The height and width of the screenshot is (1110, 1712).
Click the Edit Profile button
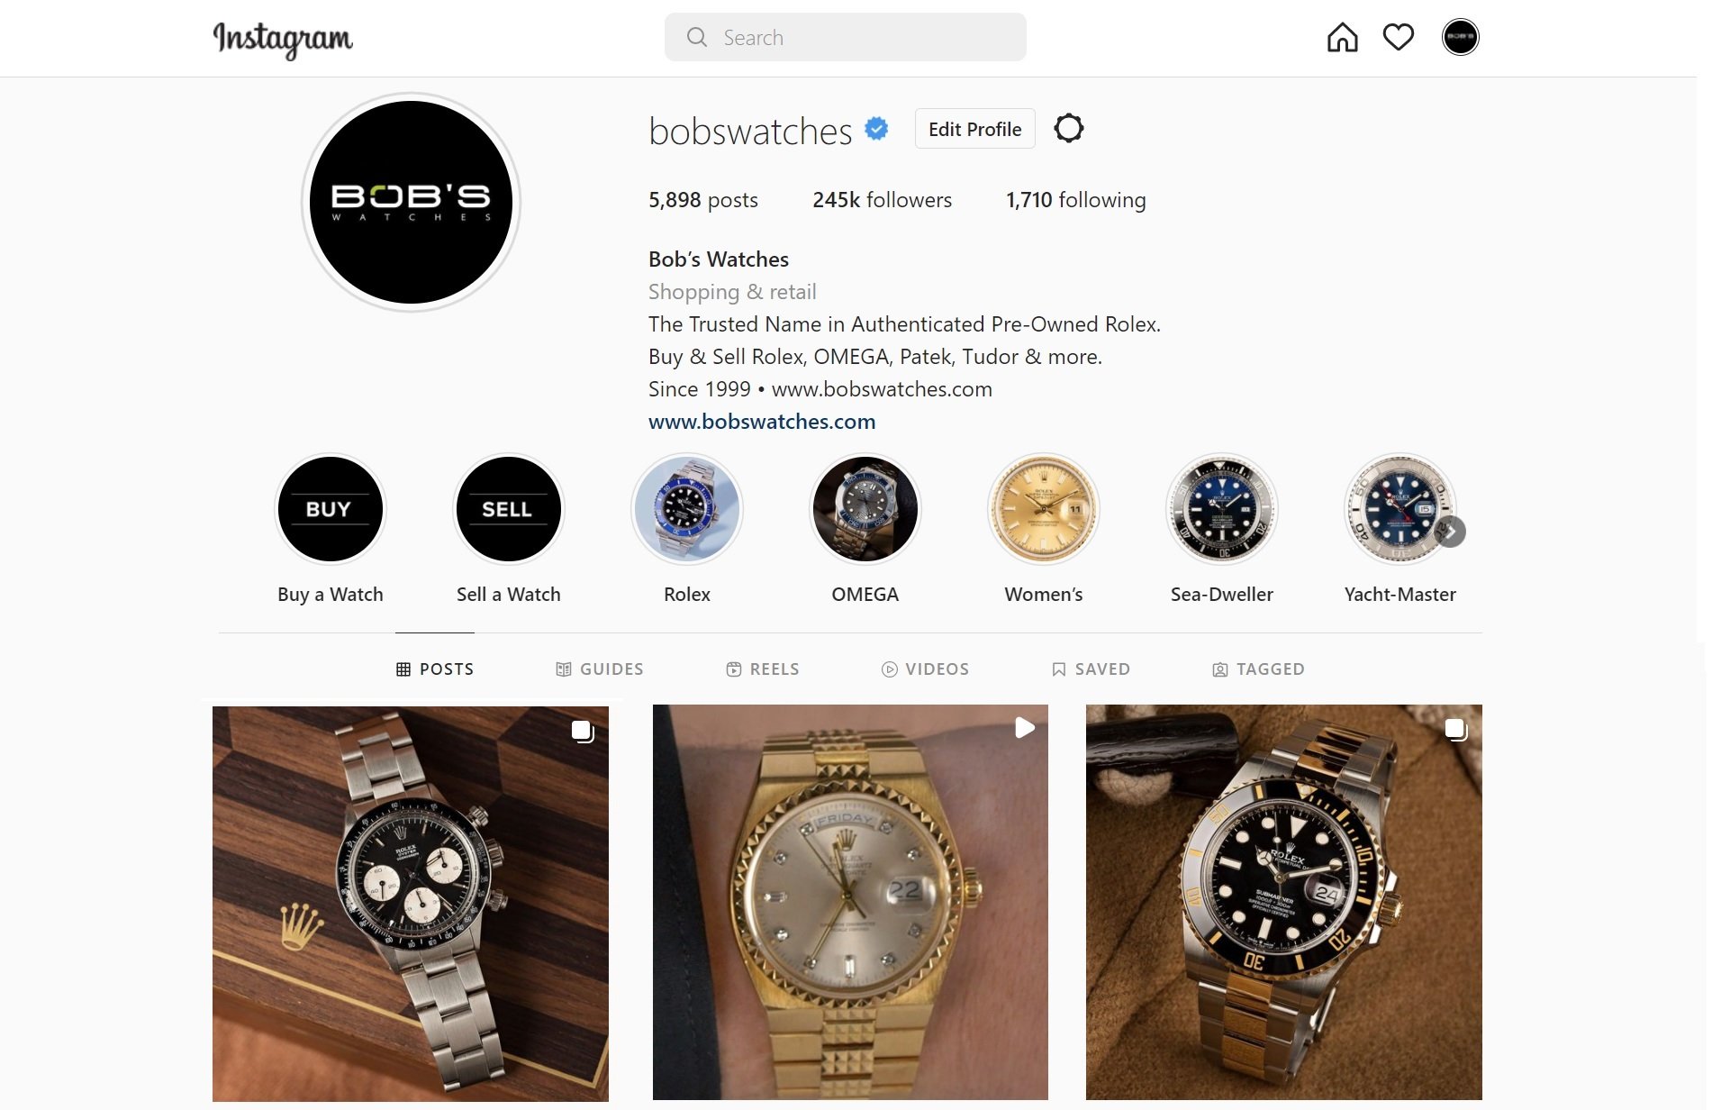pyautogui.click(x=974, y=129)
